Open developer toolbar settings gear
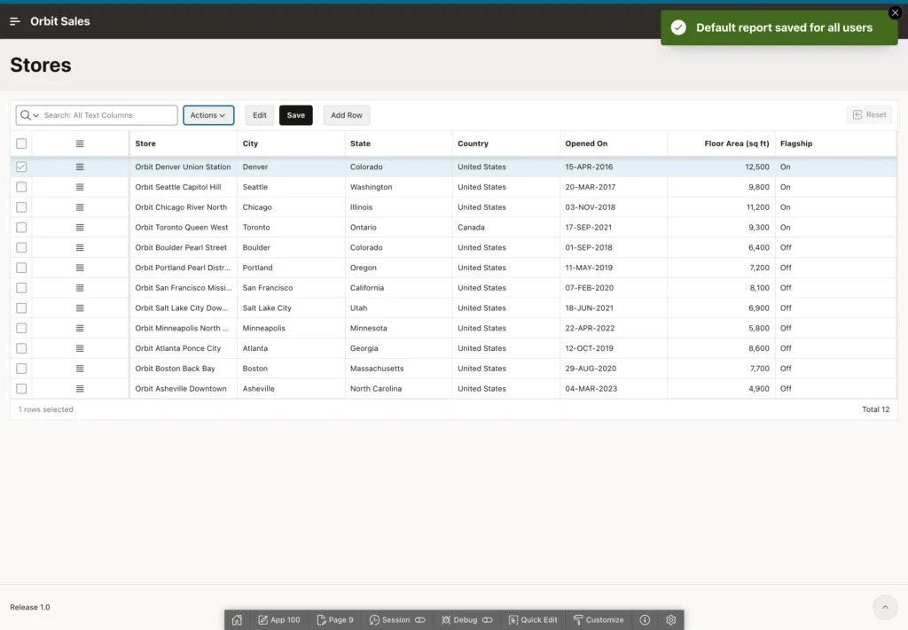The image size is (908, 630). tap(670, 619)
